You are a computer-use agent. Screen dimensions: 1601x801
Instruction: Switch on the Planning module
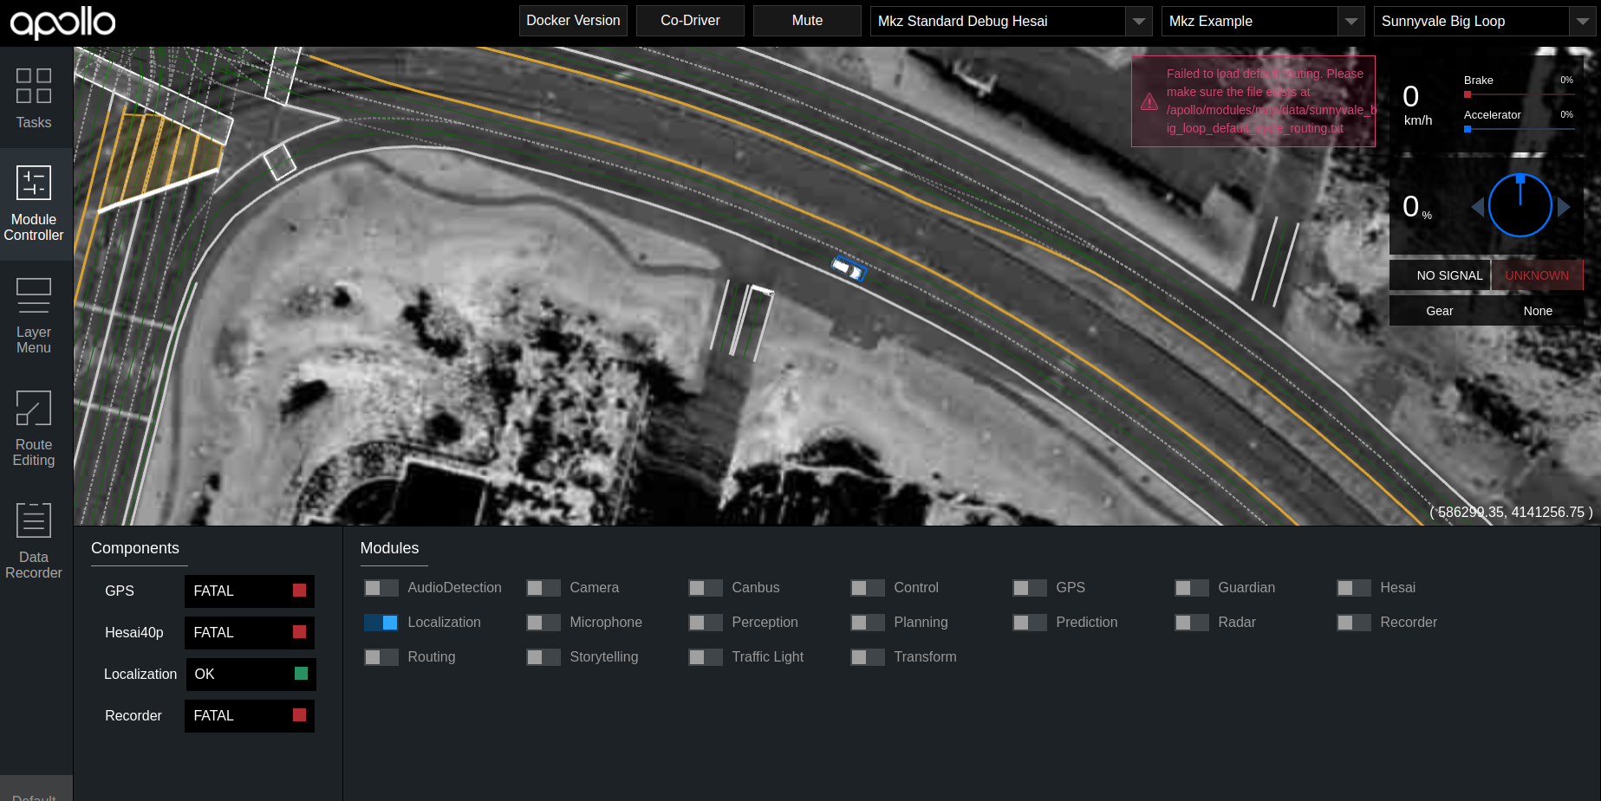pyautogui.click(x=868, y=623)
